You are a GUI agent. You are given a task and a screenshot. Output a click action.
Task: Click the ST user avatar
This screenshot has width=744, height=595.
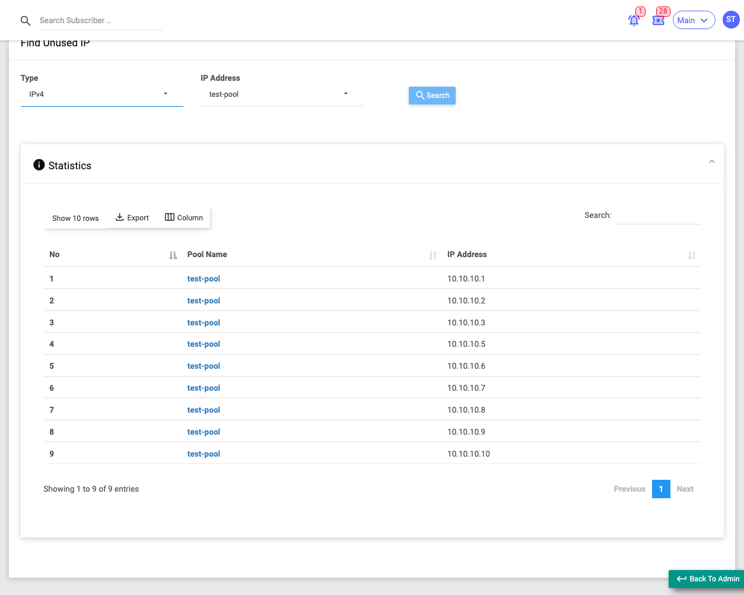(x=731, y=20)
